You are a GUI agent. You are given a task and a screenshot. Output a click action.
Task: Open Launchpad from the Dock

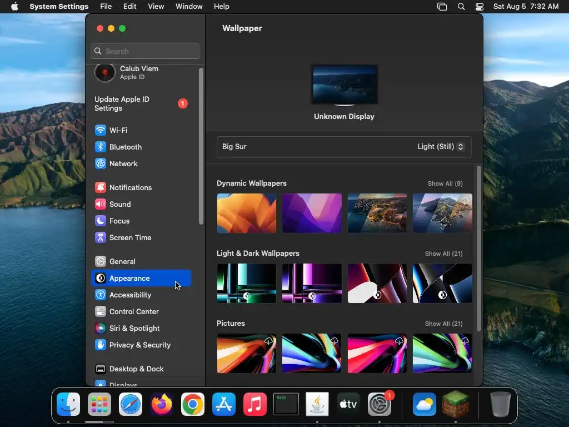click(x=99, y=404)
